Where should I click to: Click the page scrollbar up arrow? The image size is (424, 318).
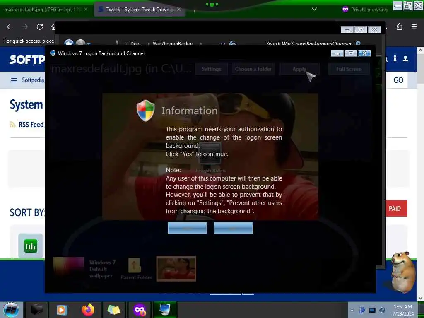tap(420, 50)
